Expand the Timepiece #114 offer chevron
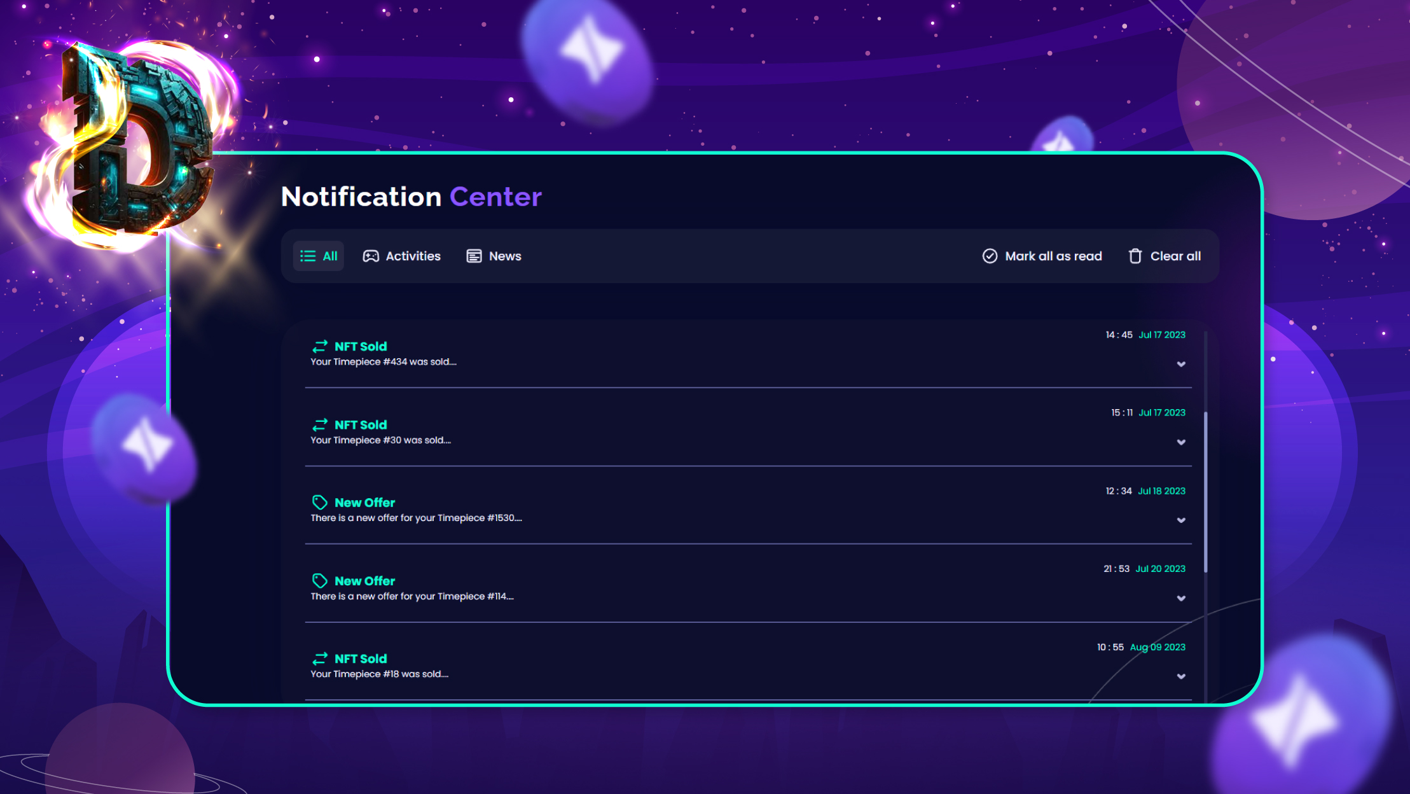The height and width of the screenshot is (794, 1410). (x=1181, y=599)
